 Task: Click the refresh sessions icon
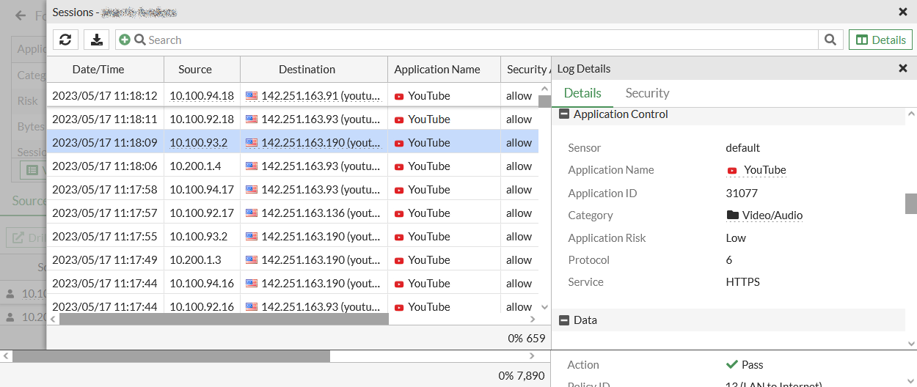65,40
